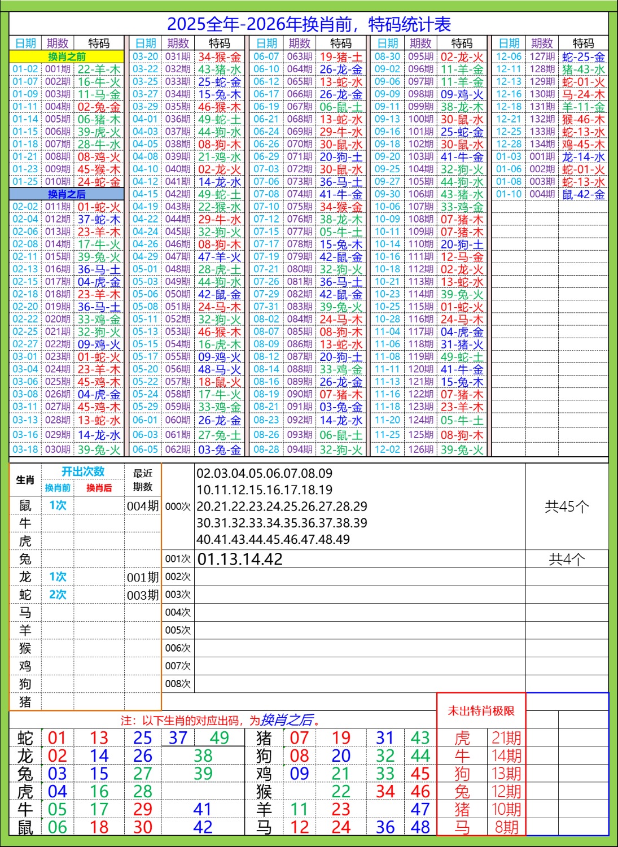This screenshot has height=847, width=618.
Task: Select the yellow 换肖之前 header cell
Action: click(67, 56)
